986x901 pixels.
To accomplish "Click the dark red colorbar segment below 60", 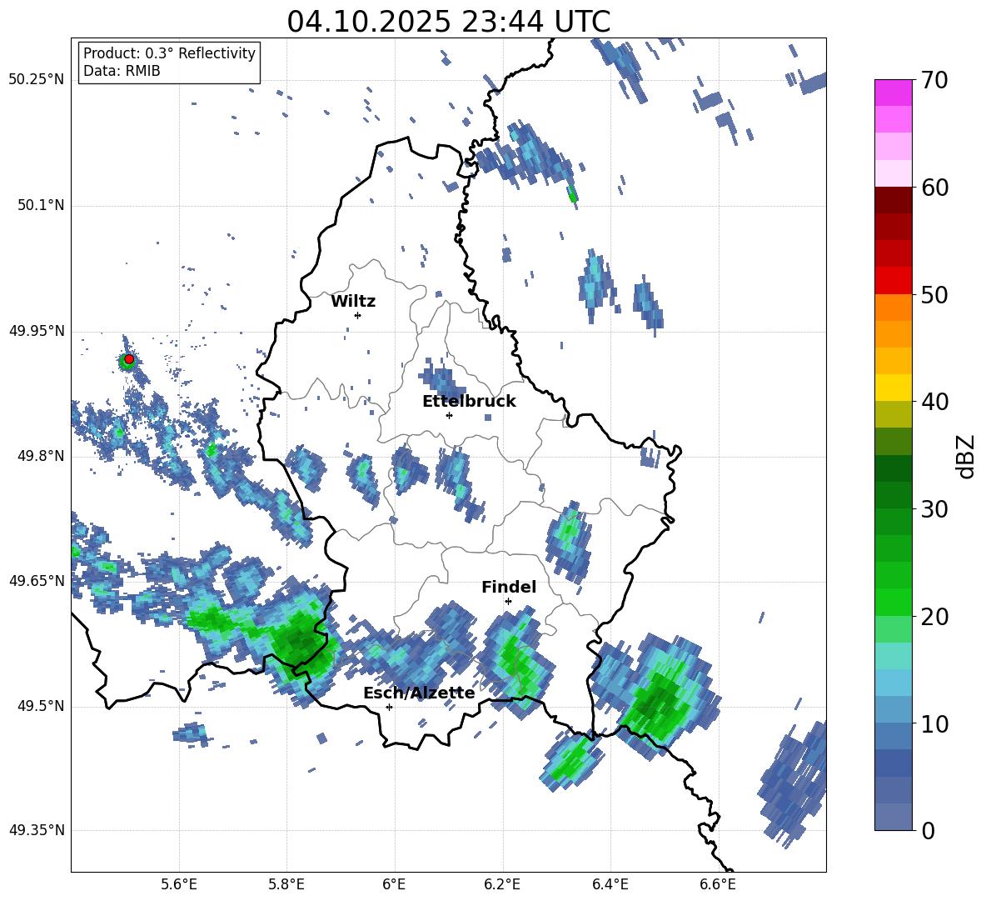I will point(894,200).
